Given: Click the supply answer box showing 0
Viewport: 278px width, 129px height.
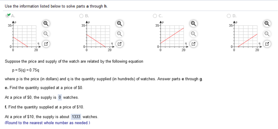Looking at the screenshot, I should click(x=60, y=97).
